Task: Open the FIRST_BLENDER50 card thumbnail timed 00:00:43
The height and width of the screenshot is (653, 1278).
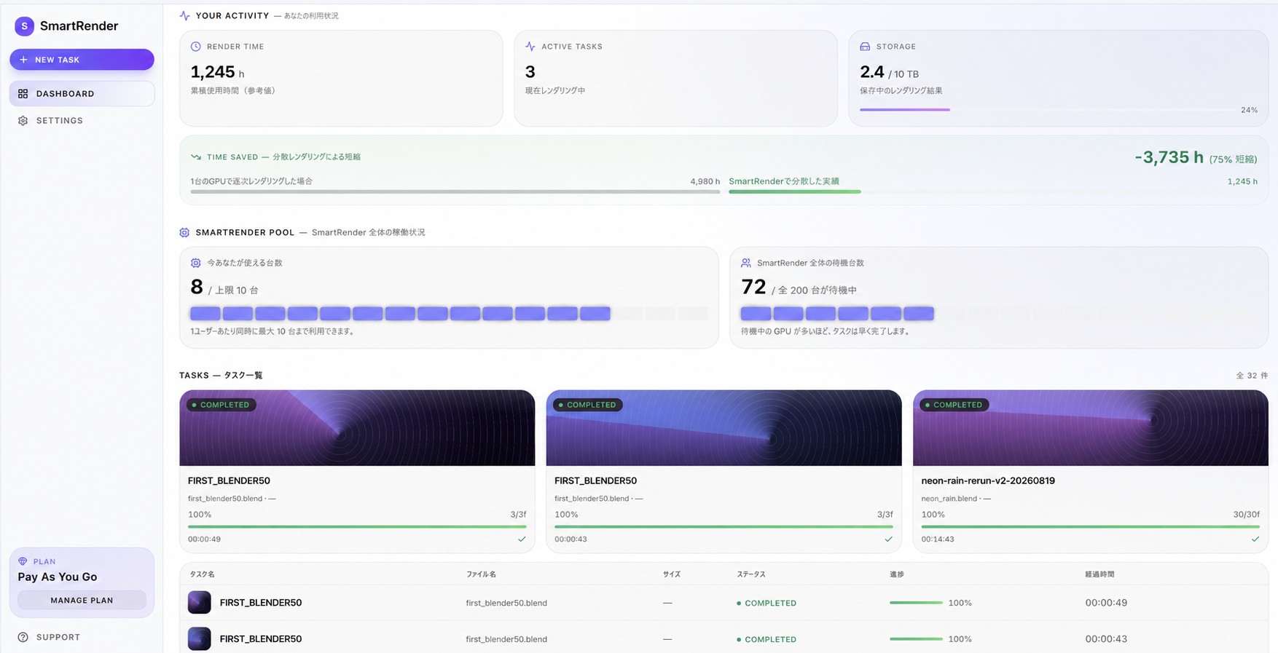Action: tap(724, 428)
